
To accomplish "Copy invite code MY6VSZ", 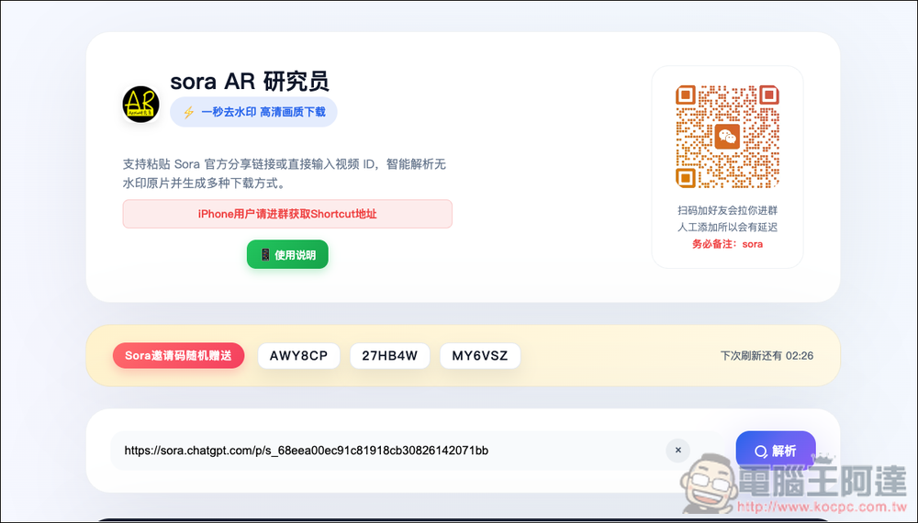I will coord(480,356).
